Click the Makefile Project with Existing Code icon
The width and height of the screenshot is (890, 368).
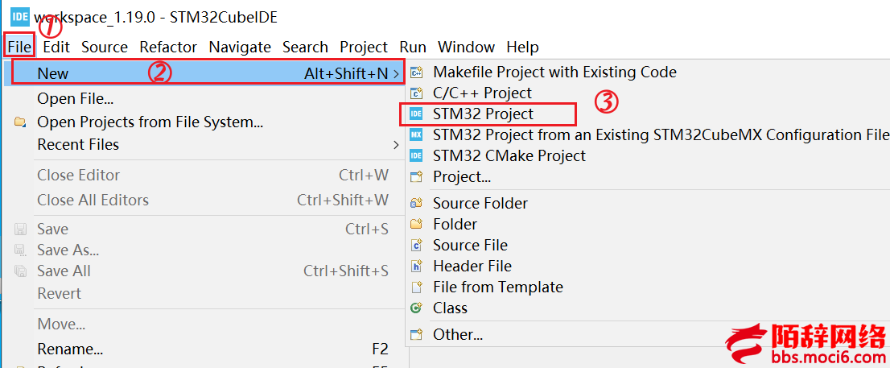click(416, 72)
